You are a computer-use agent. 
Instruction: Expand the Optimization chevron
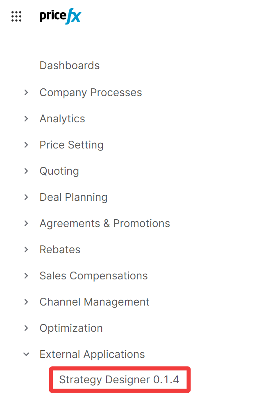click(26, 328)
